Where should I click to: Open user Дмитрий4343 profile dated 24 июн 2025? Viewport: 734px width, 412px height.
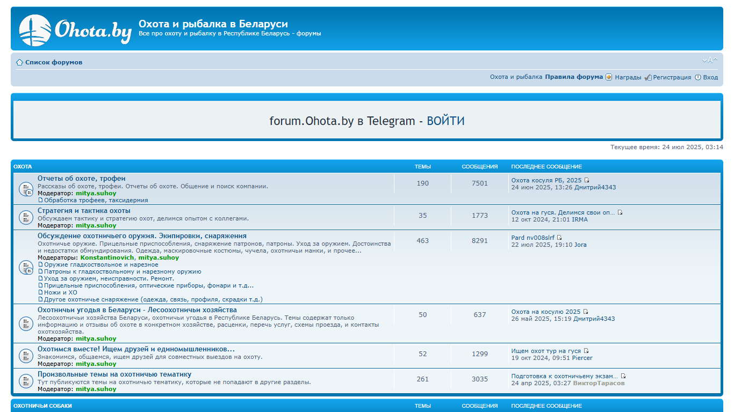(595, 187)
